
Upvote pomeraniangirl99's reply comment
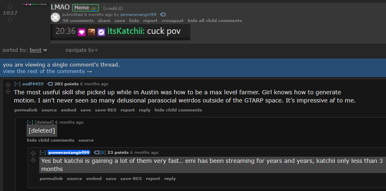(x=33, y=153)
